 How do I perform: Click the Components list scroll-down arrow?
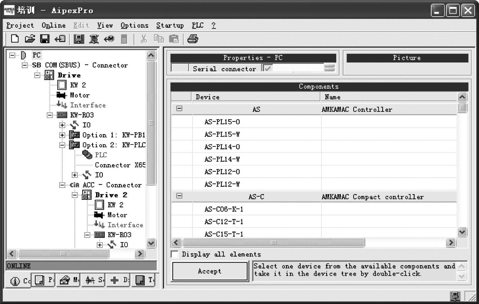[462, 232]
